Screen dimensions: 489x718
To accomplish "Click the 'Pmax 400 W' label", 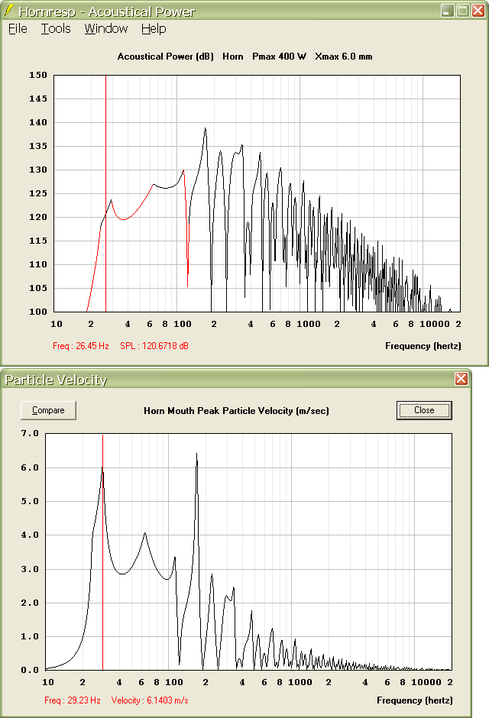I will pos(279,57).
